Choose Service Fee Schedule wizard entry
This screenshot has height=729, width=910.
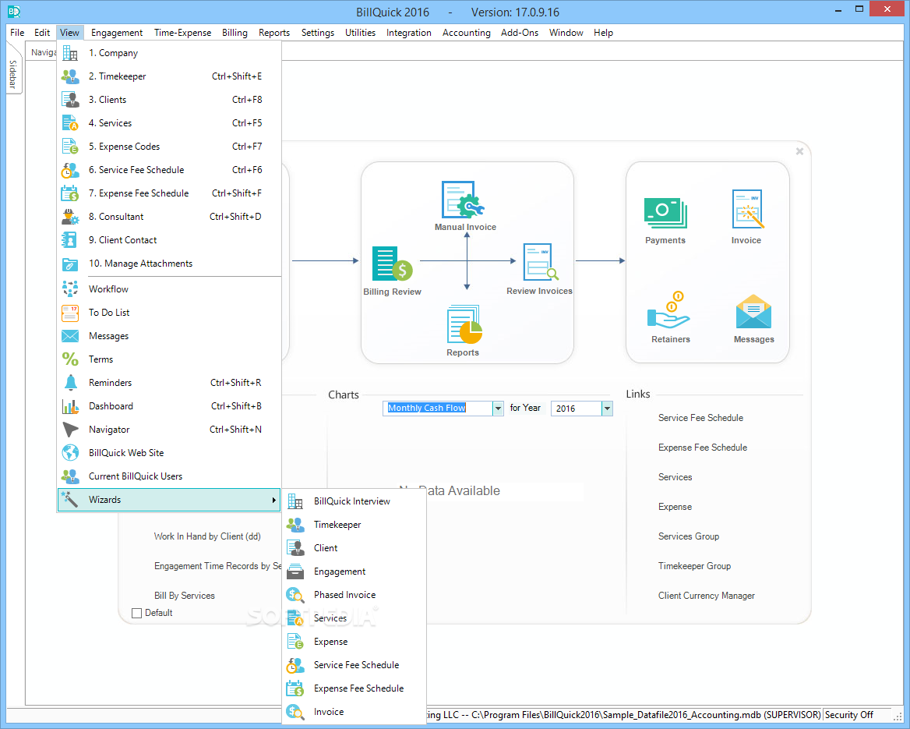pos(354,665)
